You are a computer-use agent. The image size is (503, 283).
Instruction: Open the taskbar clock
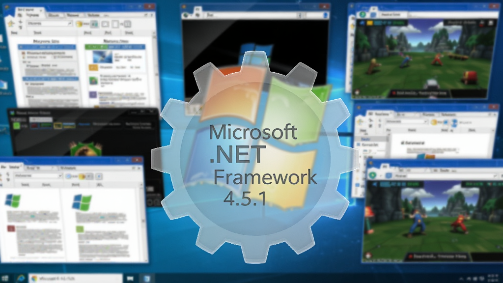493,278
